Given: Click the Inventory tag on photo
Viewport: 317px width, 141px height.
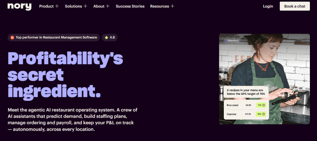Looking at the screenshot, I should [x=232, y=41].
